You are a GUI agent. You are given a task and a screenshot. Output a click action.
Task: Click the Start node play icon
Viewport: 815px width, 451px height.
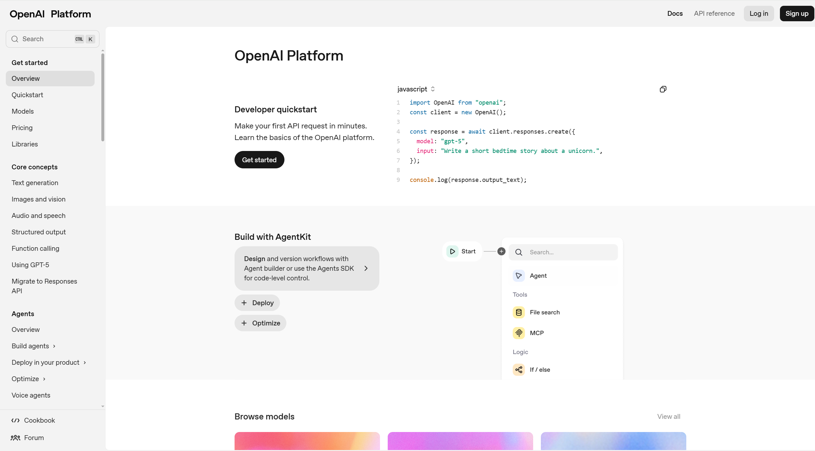pyautogui.click(x=452, y=251)
